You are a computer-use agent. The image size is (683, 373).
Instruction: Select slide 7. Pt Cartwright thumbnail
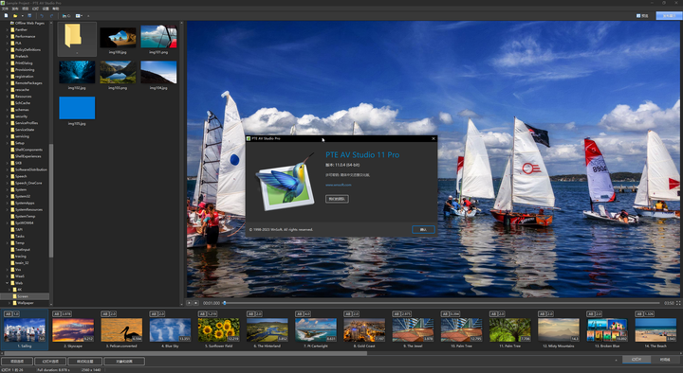(x=316, y=330)
